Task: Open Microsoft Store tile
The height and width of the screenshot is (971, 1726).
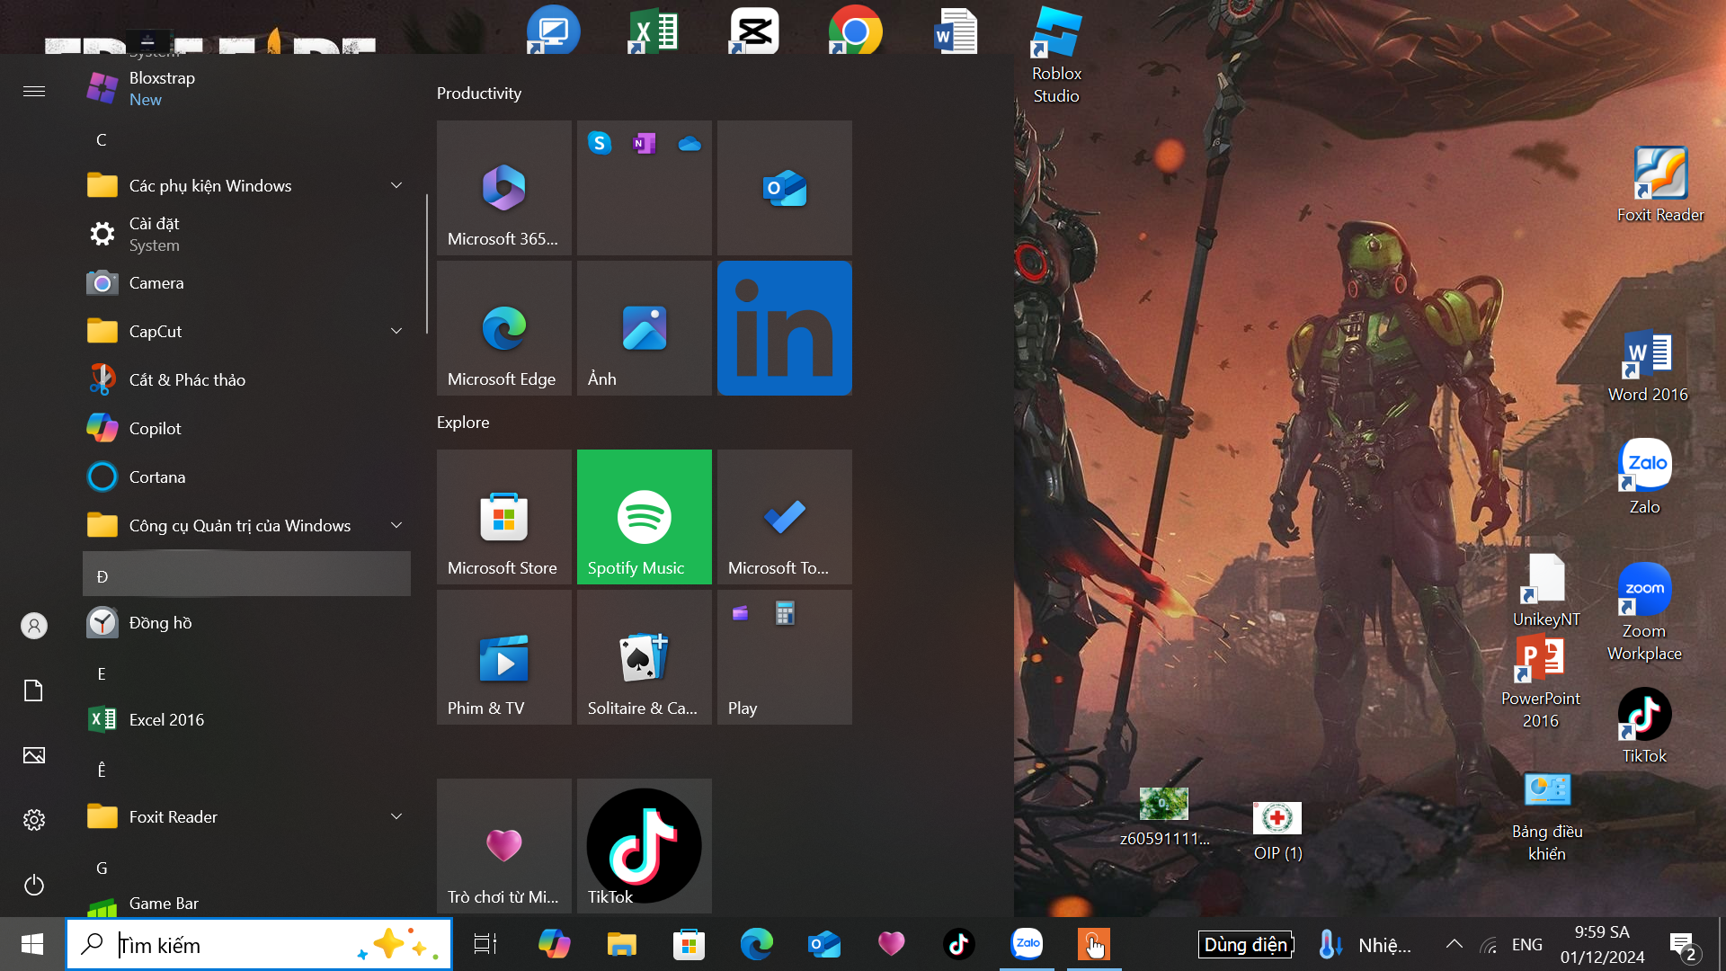Action: 503,517
